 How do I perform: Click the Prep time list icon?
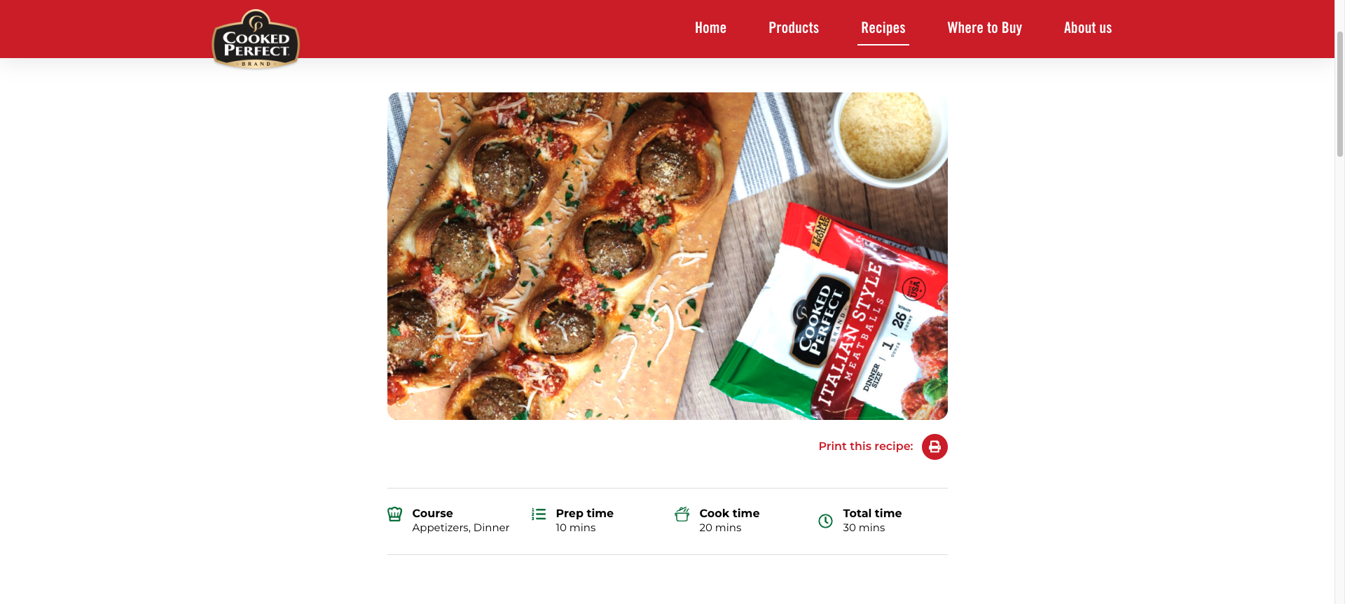click(x=539, y=514)
